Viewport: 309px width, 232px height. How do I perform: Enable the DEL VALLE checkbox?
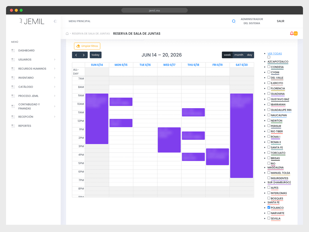pos(269,78)
